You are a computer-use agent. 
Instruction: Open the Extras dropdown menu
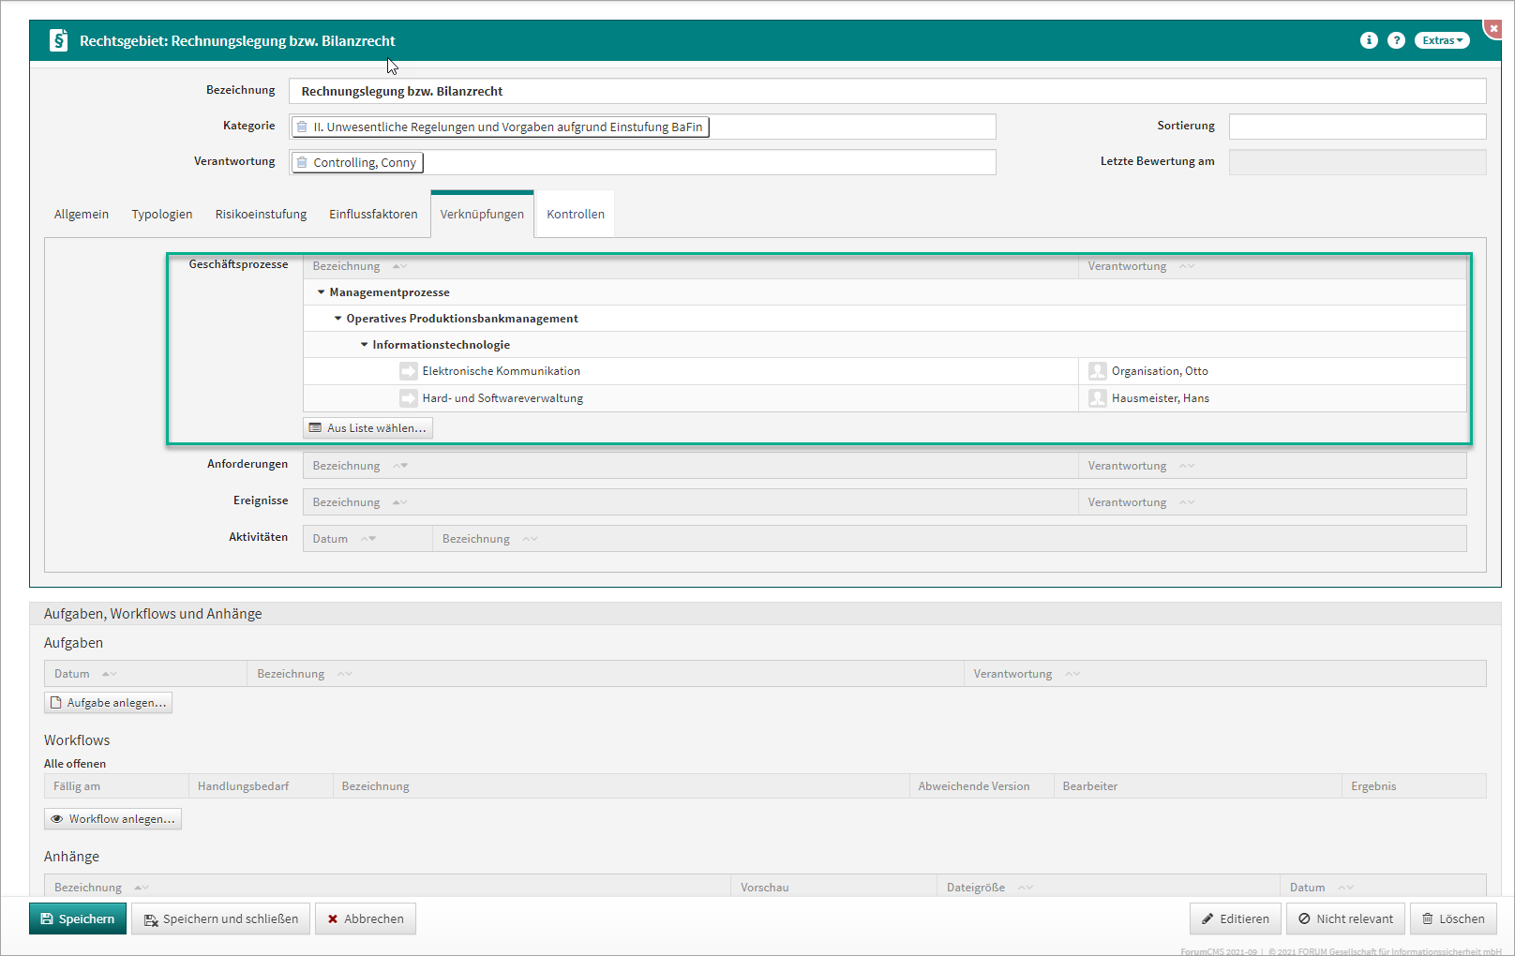(1441, 40)
